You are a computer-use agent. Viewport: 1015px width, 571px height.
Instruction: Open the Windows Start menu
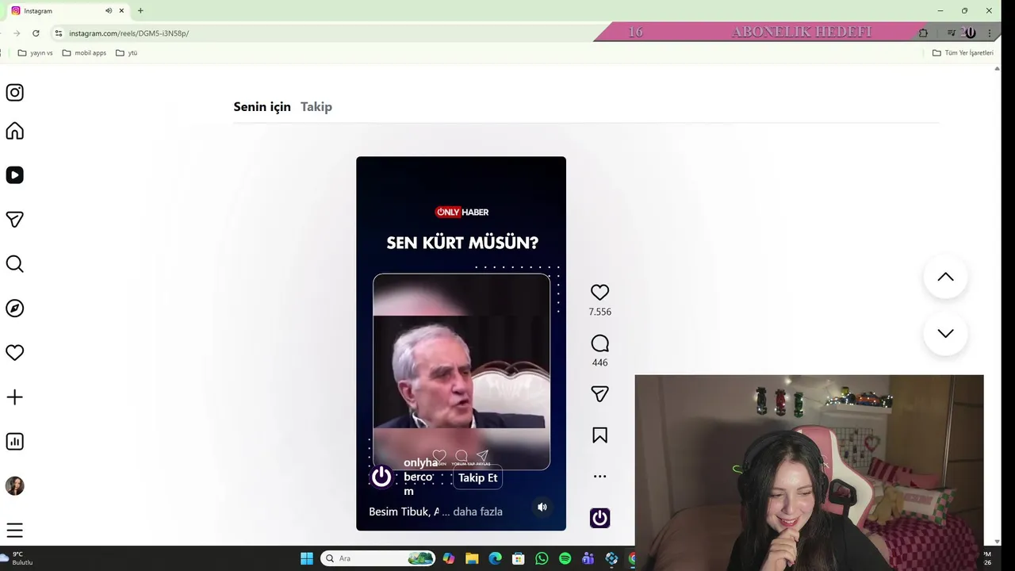pos(307,558)
